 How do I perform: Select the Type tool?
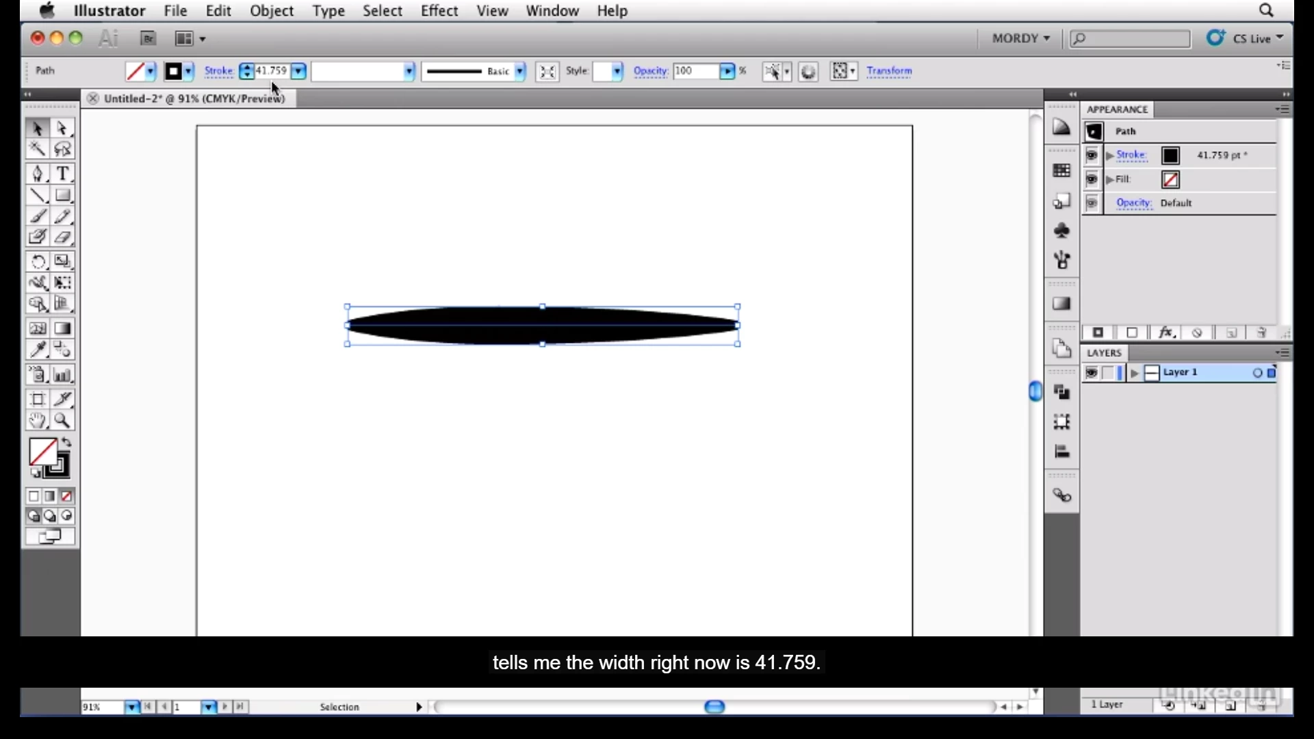pyautogui.click(x=63, y=174)
